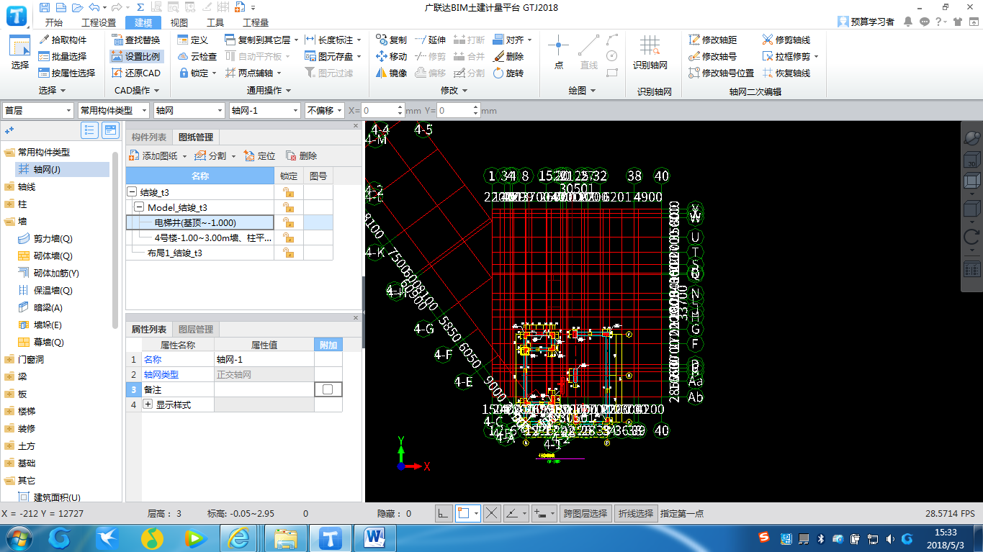Select the 点 point drawing tool
983x552 pixels.
558,53
